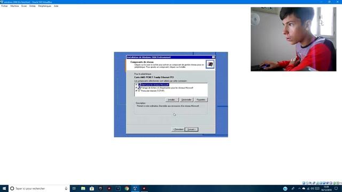Open Google Chrome from the taskbar
342x192 pixels.
click(127, 188)
